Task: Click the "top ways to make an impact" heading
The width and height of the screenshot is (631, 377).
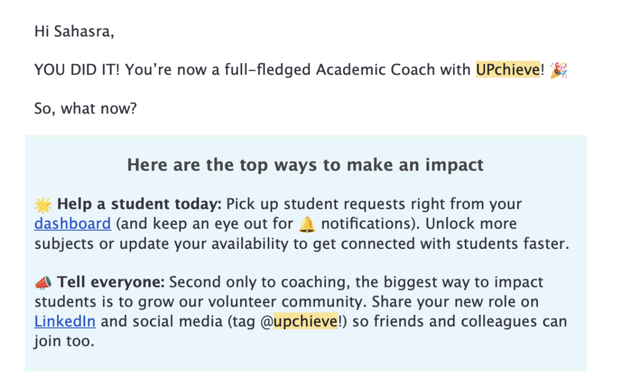Action: pyautogui.click(x=305, y=165)
